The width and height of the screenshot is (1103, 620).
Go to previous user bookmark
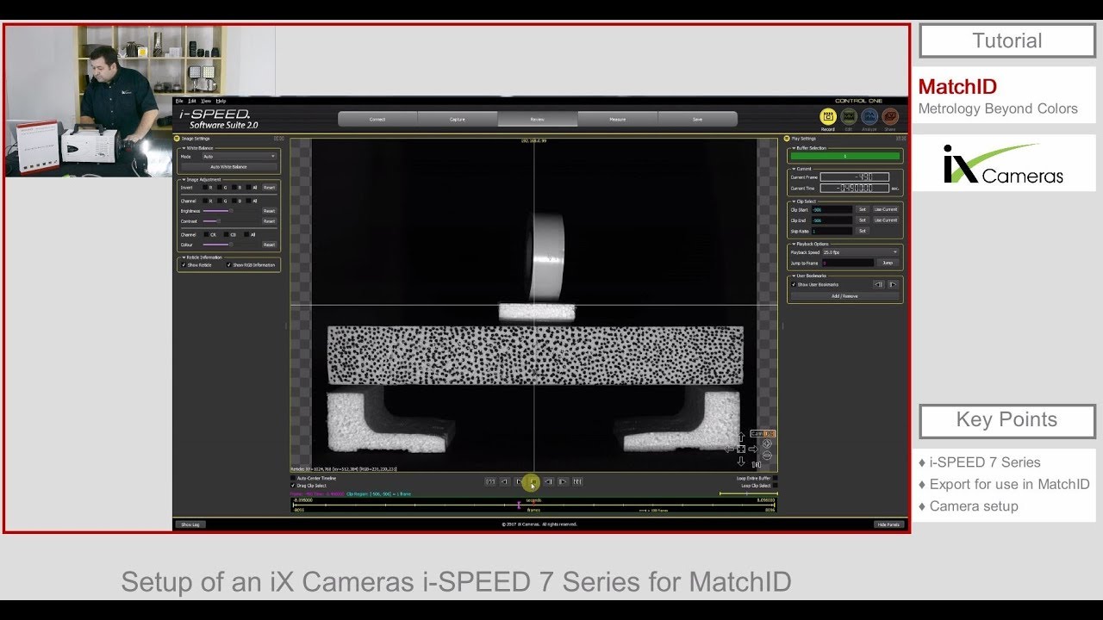878,284
